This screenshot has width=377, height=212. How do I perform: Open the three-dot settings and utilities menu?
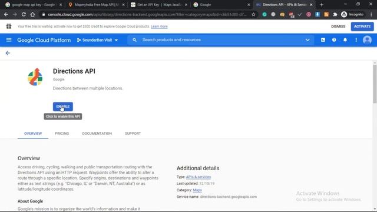pyautogui.click(x=356, y=40)
